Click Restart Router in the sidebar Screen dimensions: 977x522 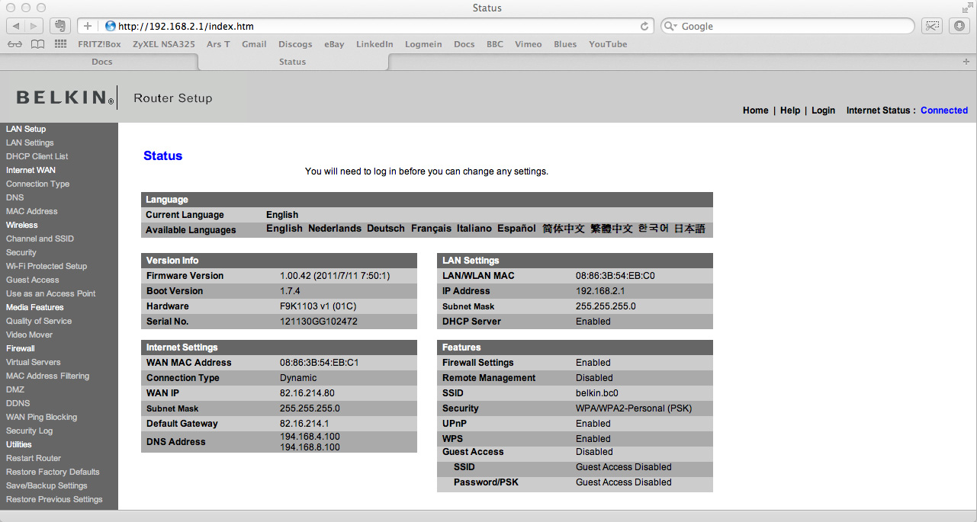coord(34,458)
